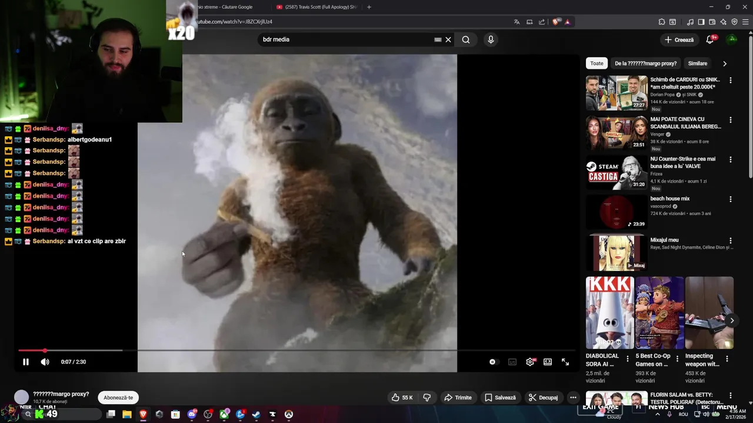Viewport: 753px width, 423px height.
Task: Open options for DIABOLICAL SORA AI short
Action: (x=628, y=358)
